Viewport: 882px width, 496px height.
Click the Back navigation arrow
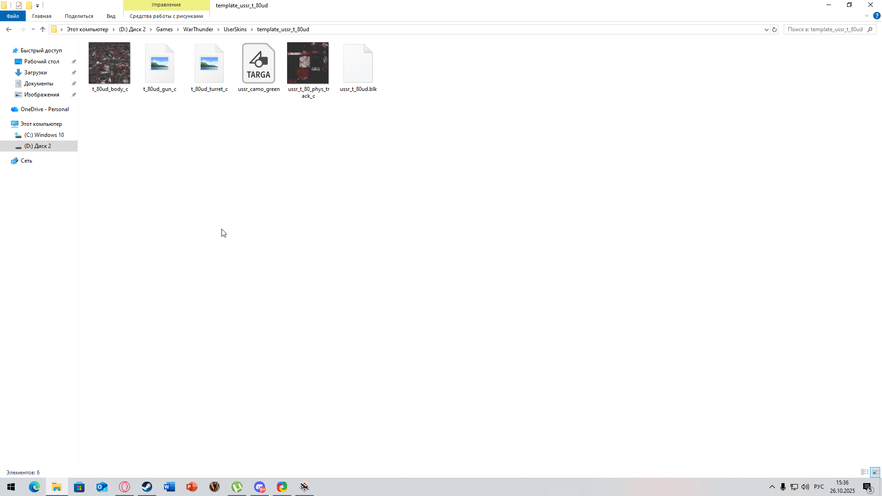(x=9, y=29)
